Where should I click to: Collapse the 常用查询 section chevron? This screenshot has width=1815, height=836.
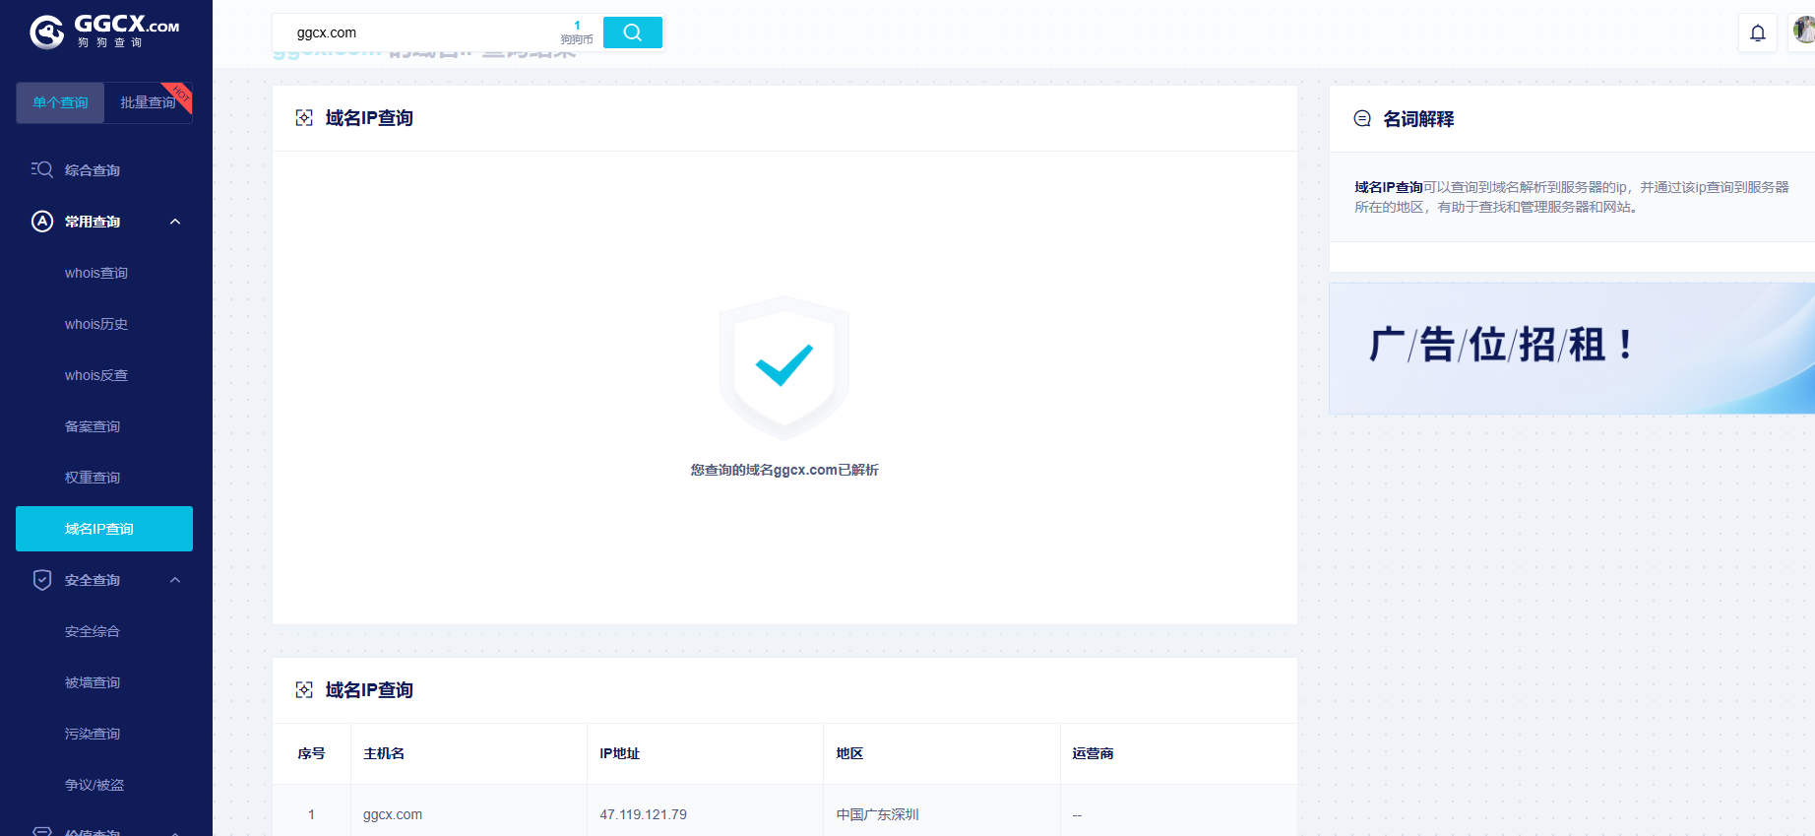click(x=175, y=222)
